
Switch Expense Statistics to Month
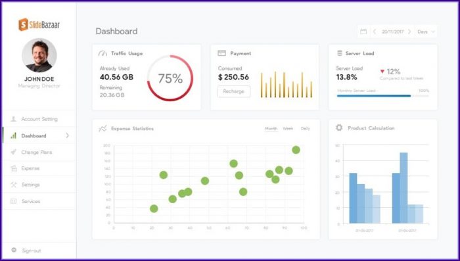tap(271, 129)
